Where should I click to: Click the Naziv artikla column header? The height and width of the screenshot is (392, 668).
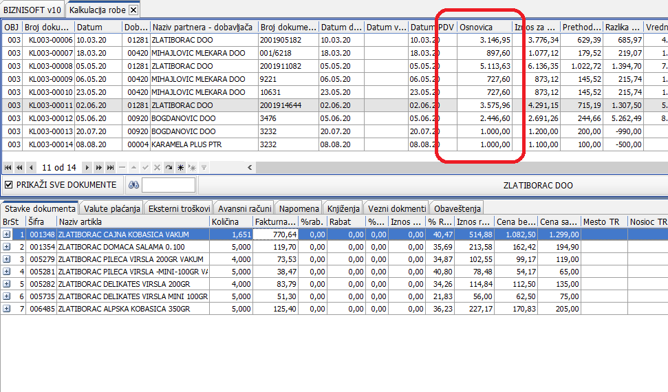coord(133,221)
